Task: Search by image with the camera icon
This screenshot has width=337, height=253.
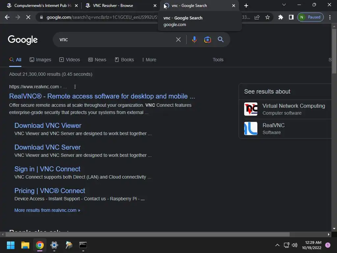Action: point(207,40)
